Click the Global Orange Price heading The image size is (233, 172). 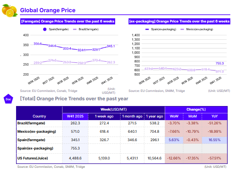(x=47, y=10)
